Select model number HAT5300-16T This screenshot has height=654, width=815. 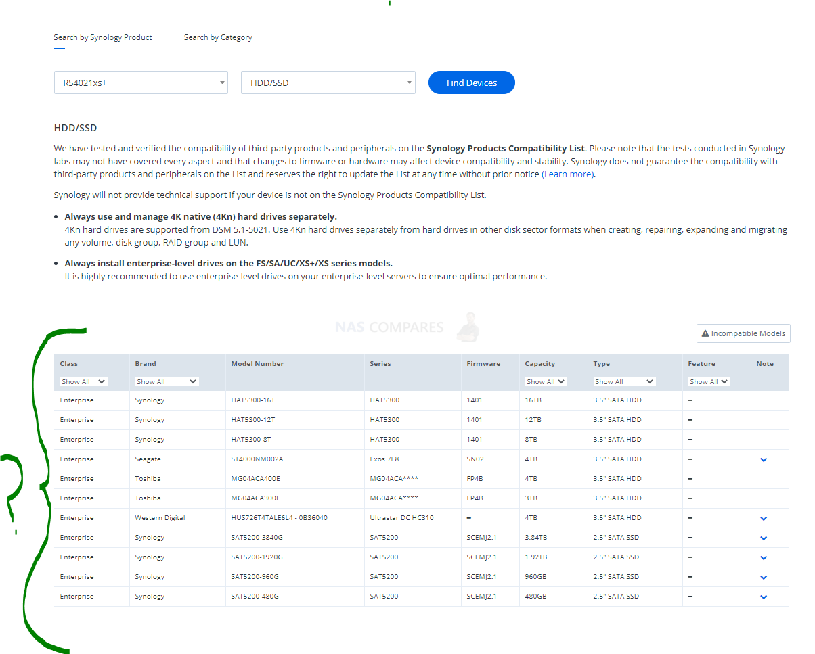253,400
